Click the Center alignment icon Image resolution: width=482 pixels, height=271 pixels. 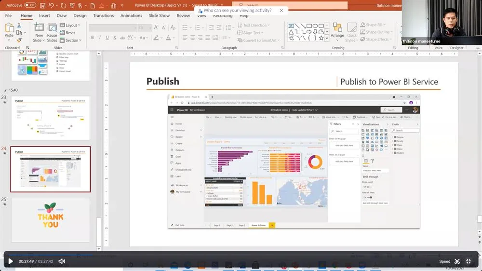click(192, 38)
